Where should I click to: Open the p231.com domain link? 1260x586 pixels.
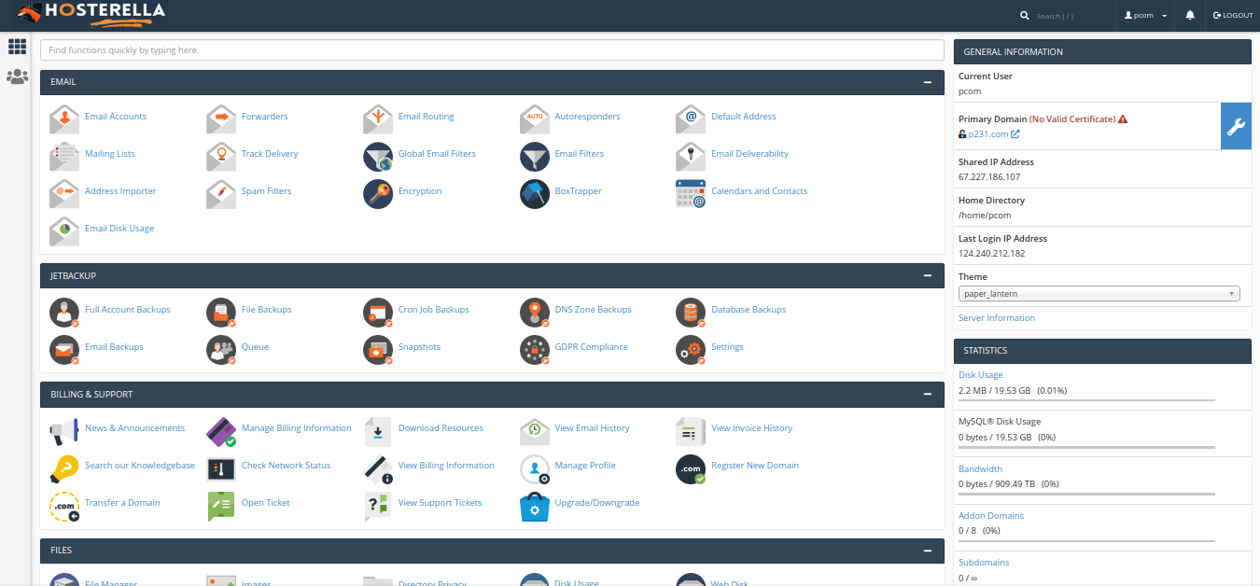coord(987,134)
